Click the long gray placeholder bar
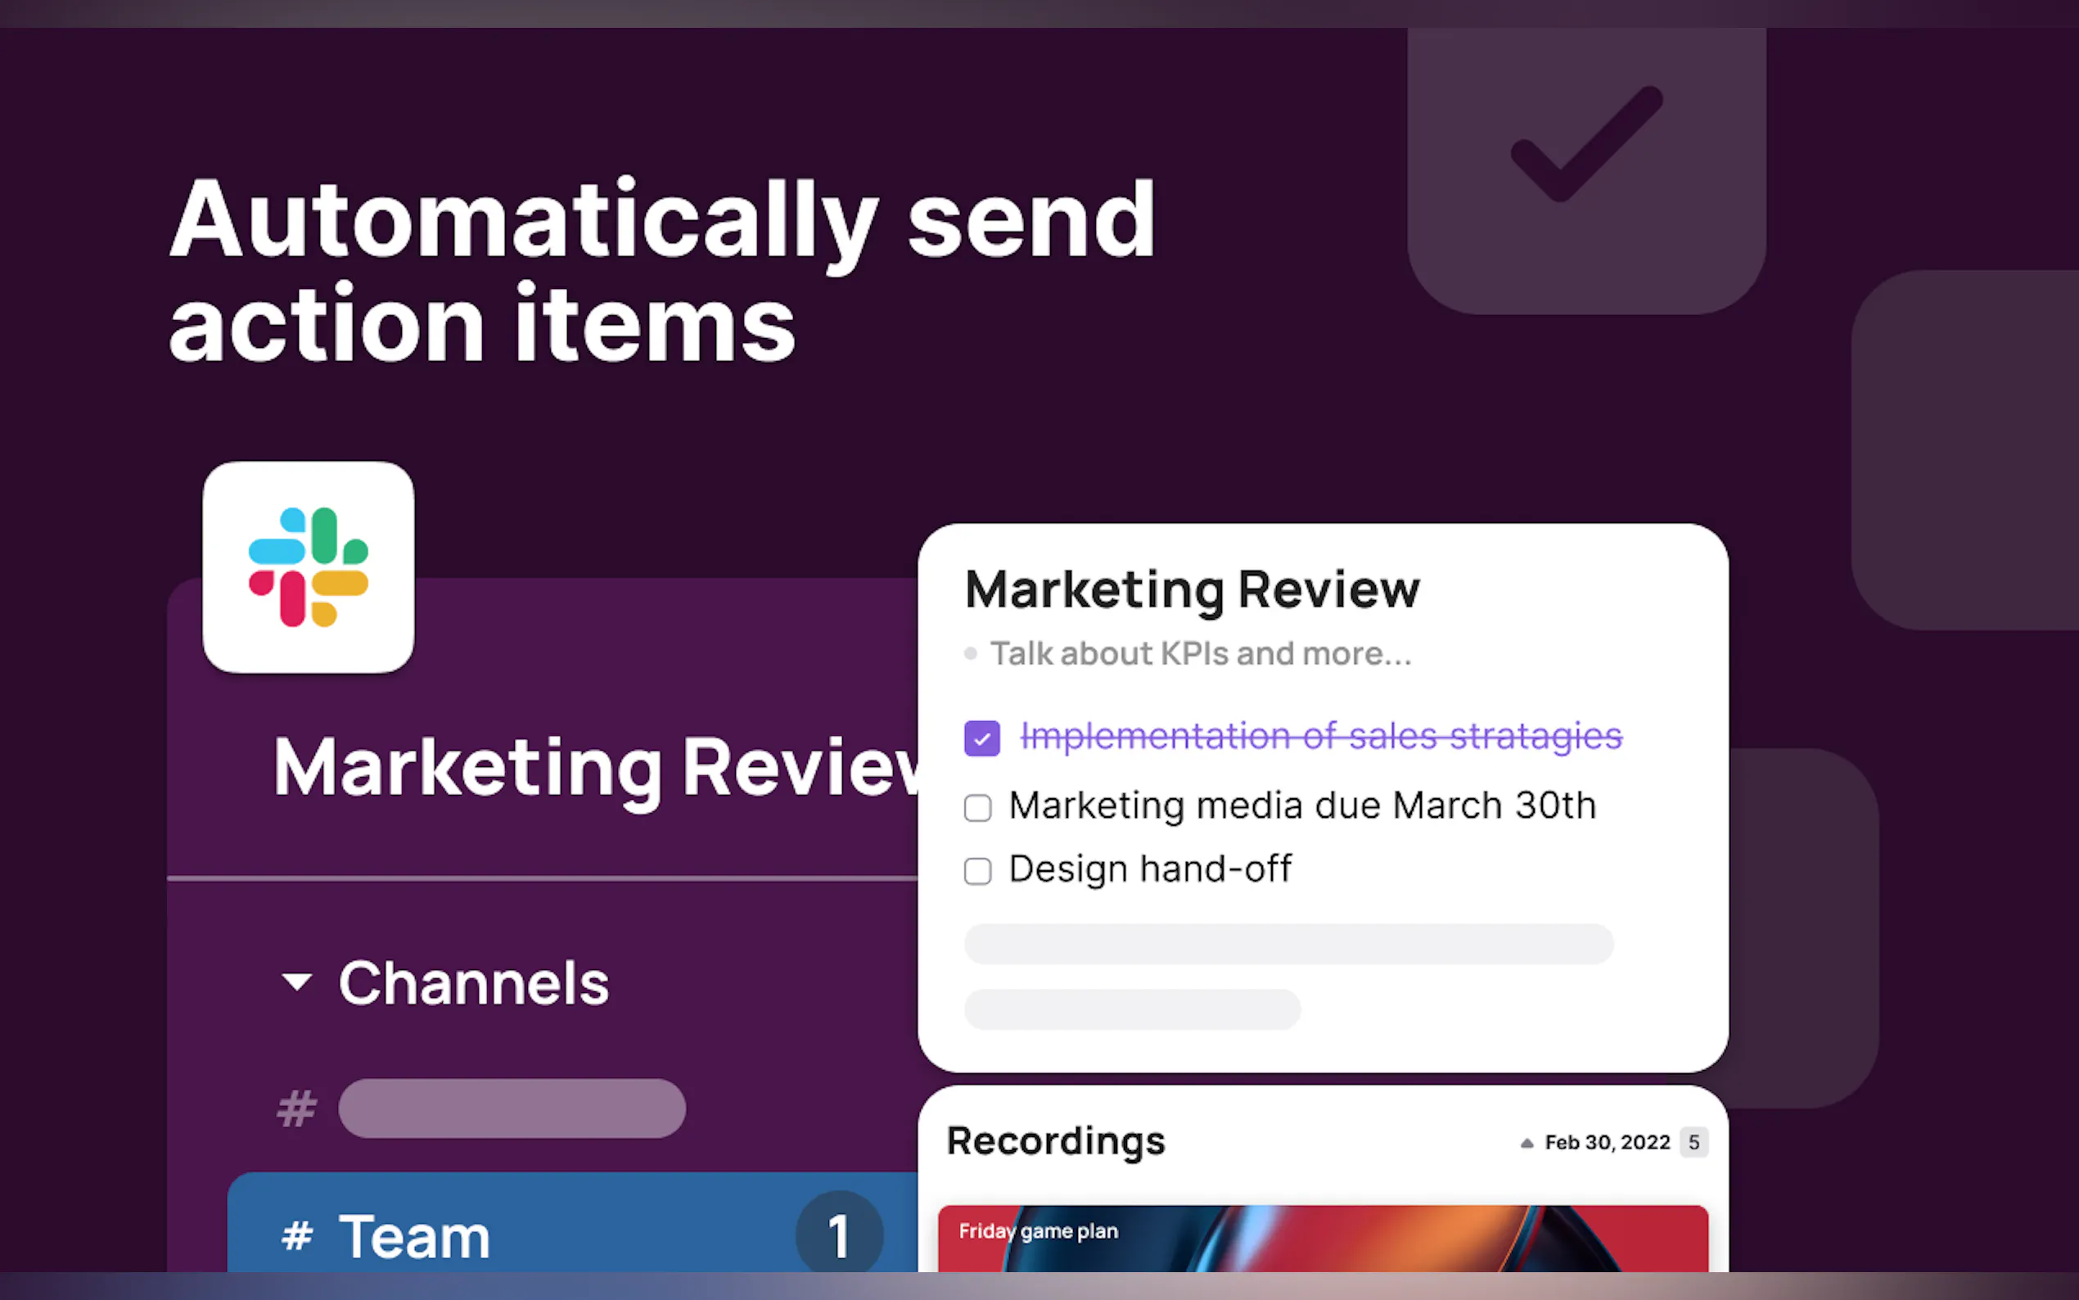 click(1288, 944)
